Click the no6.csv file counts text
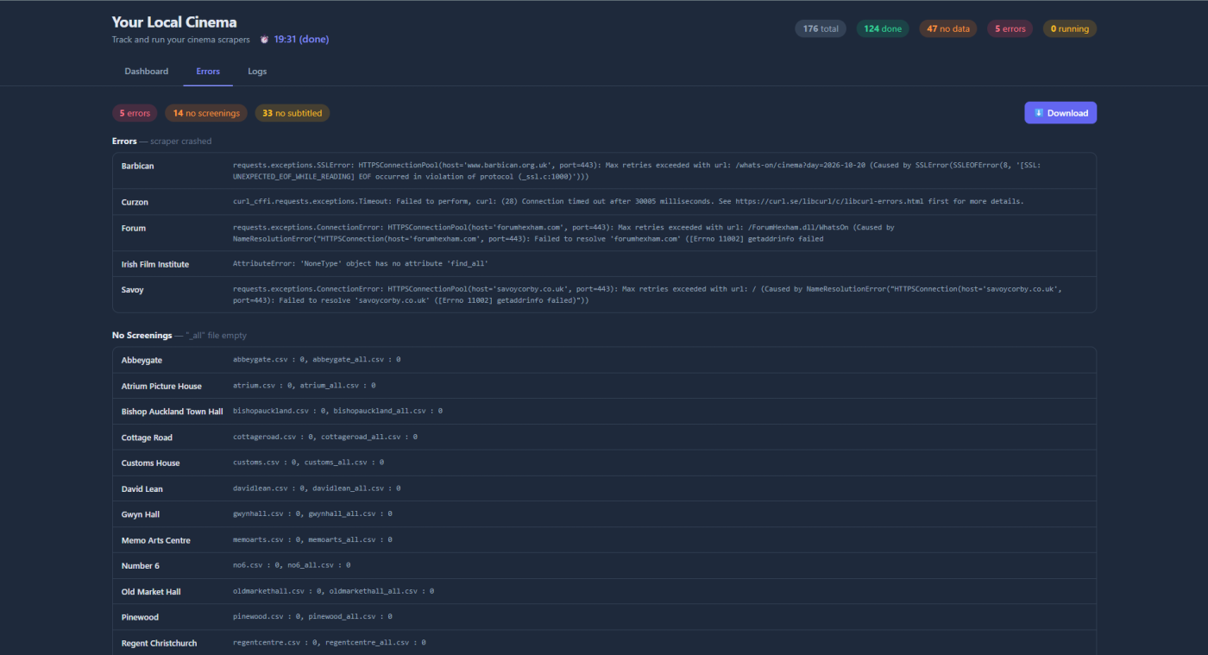This screenshot has height=655, width=1208. click(x=292, y=566)
